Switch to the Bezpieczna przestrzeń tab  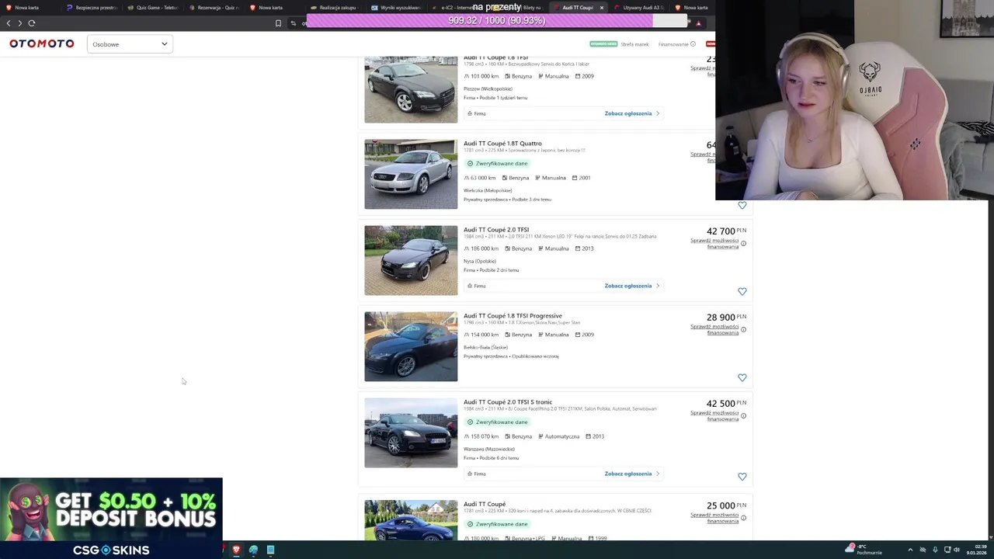[92, 8]
